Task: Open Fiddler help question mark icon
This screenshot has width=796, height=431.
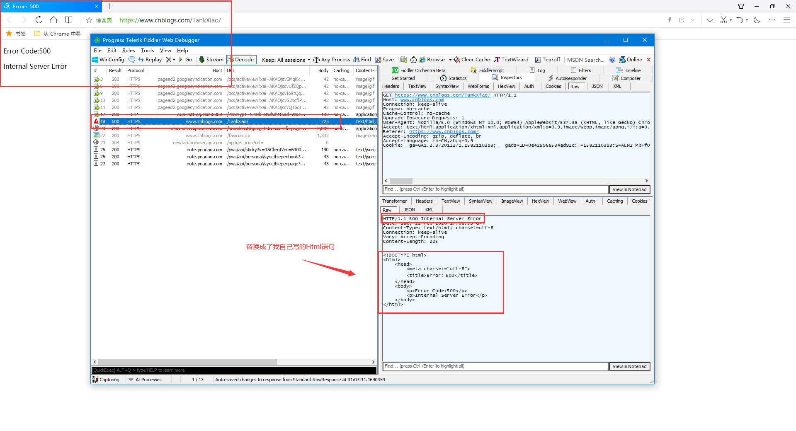Action: (x=612, y=60)
